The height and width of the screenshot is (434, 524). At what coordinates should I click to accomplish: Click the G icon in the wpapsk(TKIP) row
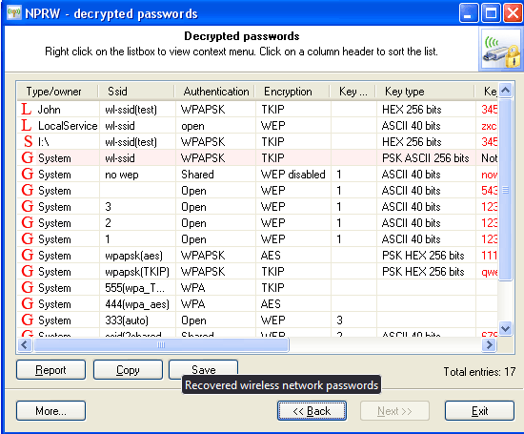[28, 271]
